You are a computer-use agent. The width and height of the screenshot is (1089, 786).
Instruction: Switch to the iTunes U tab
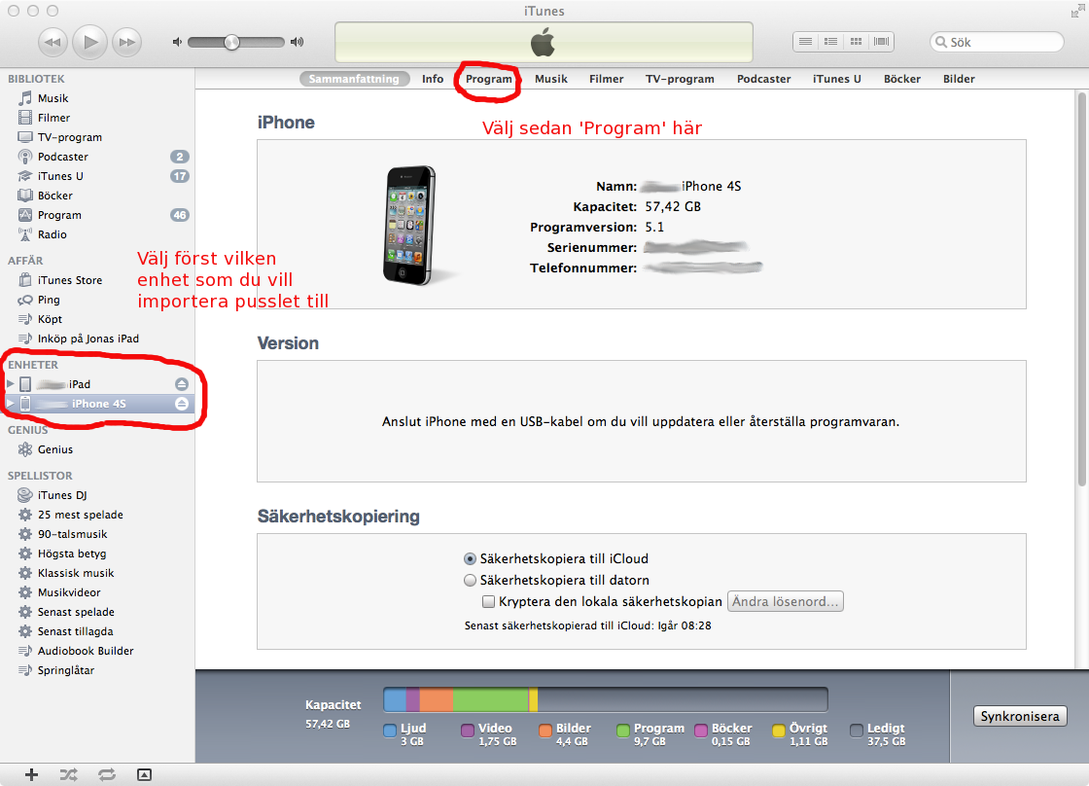tap(837, 79)
